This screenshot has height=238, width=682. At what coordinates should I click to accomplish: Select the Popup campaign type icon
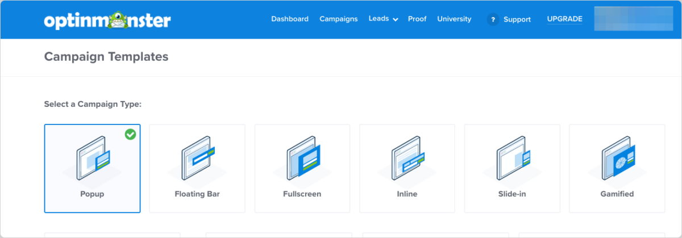(x=92, y=158)
